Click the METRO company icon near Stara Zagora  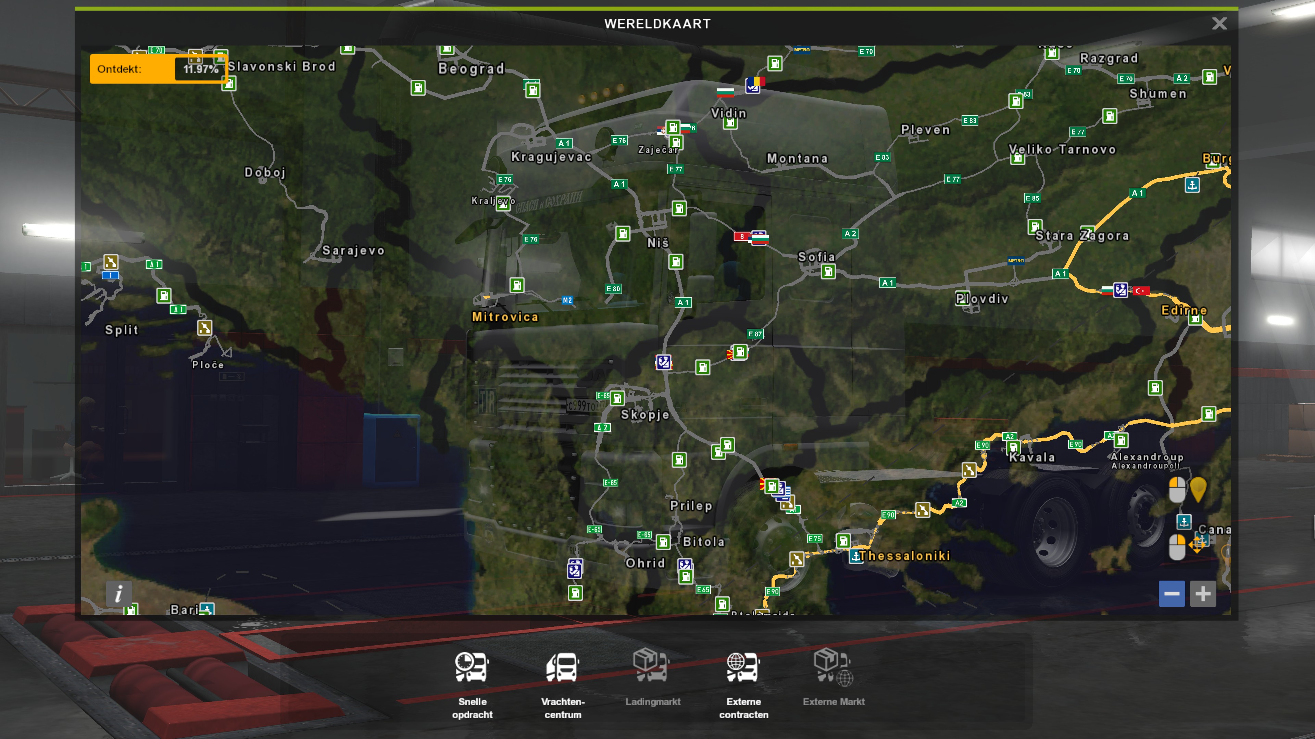click(x=1015, y=261)
